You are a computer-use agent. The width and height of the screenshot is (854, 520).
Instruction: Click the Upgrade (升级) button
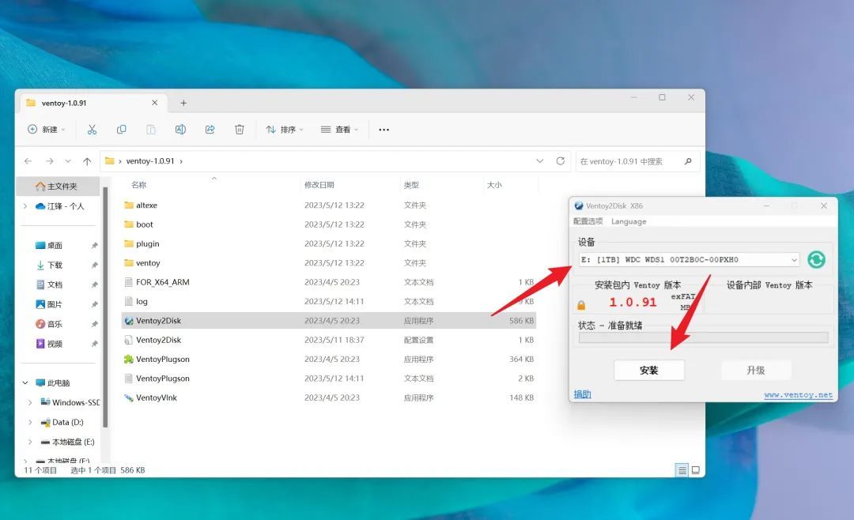coord(756,371)
